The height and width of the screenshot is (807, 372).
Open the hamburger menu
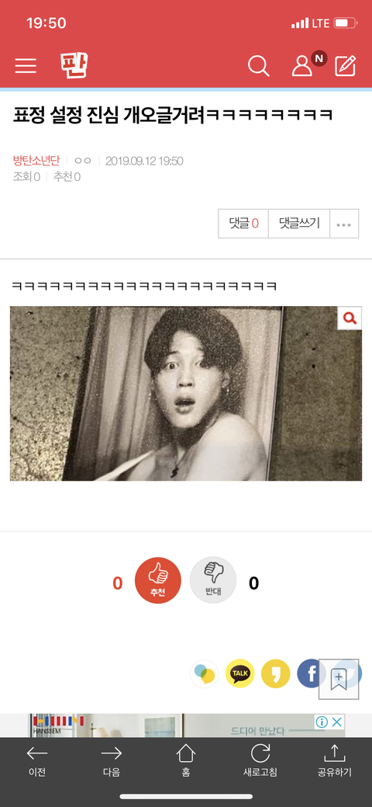pos(26,65)
